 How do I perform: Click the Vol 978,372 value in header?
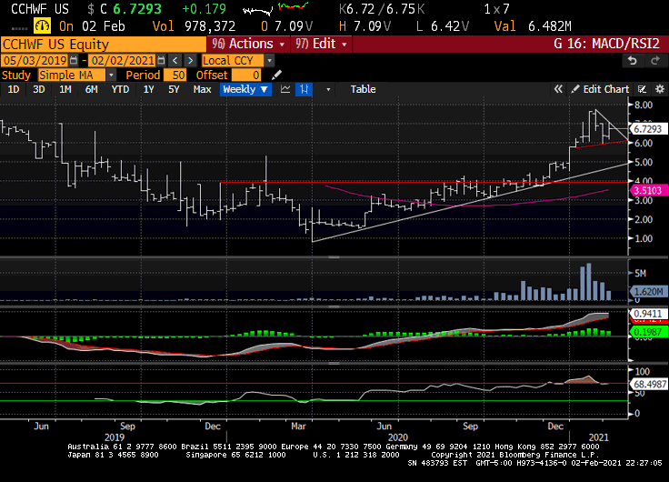coord(195,26)
